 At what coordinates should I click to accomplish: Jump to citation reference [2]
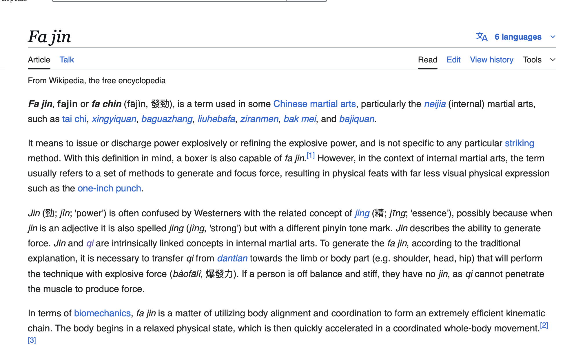pyautogui.click(x=544, y=325)
